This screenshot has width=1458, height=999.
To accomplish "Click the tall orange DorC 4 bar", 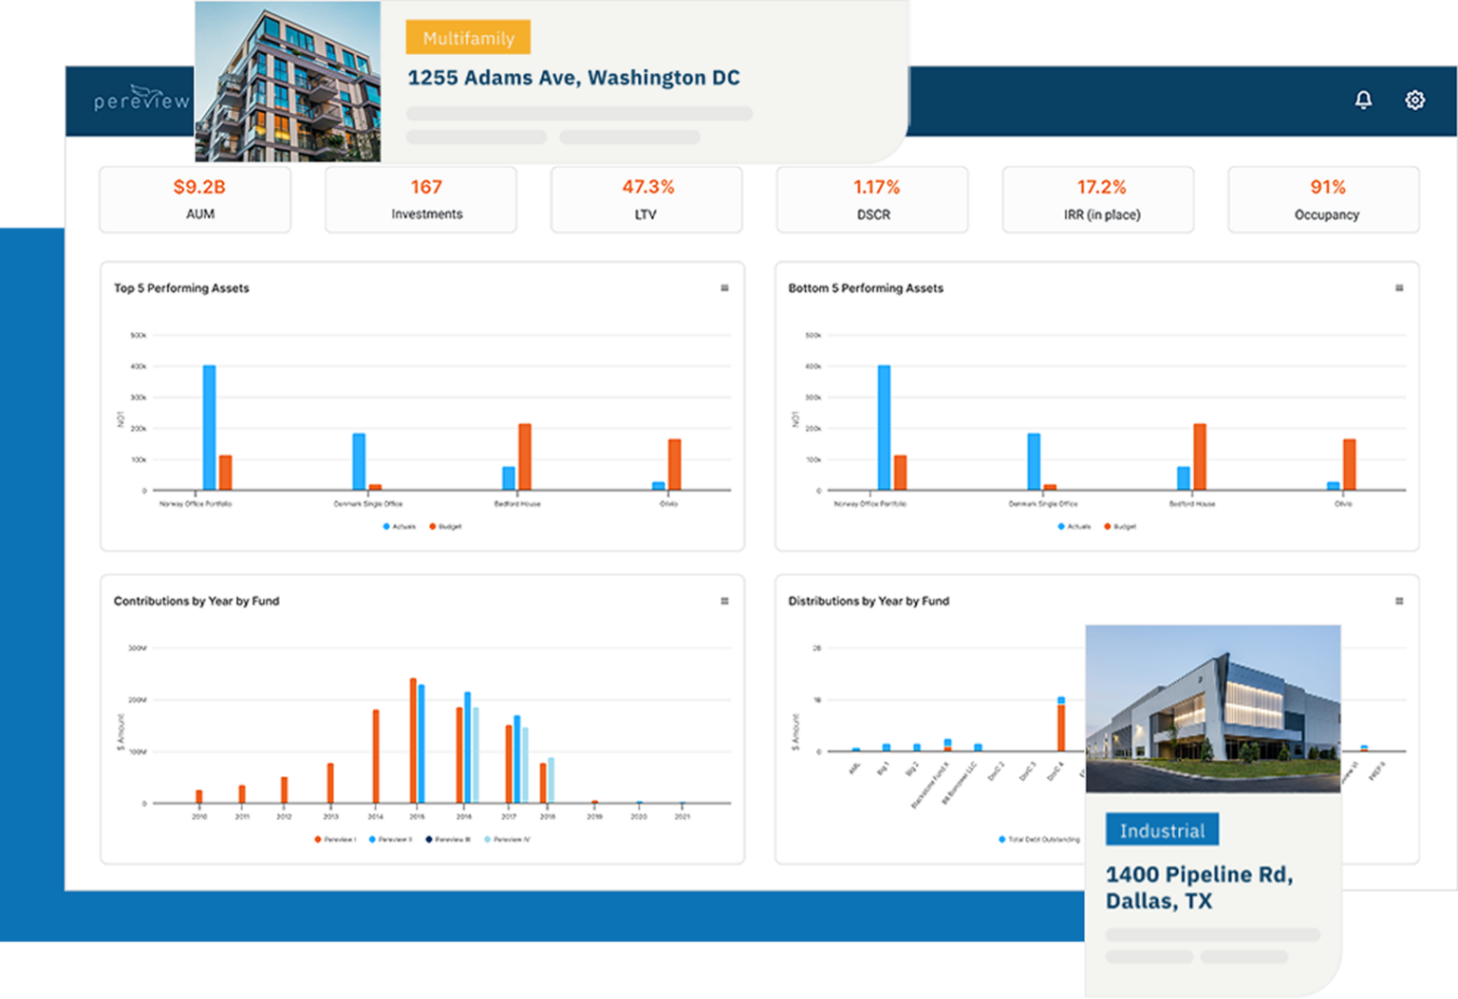I will (x=1061, y=728).
